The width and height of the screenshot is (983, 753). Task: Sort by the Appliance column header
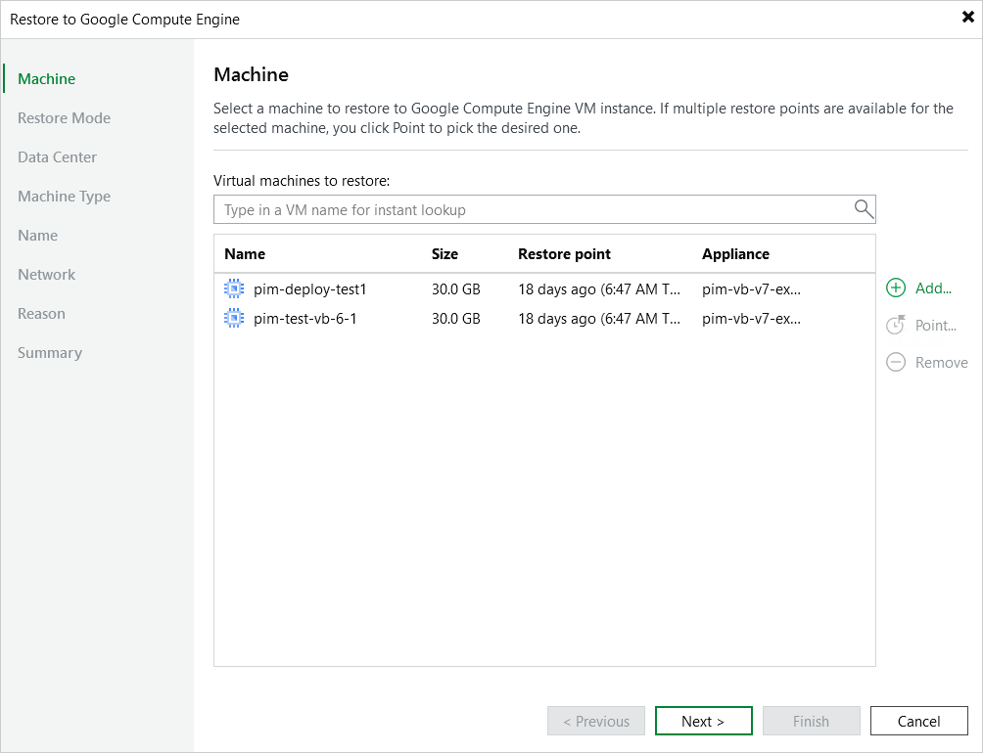735,253
